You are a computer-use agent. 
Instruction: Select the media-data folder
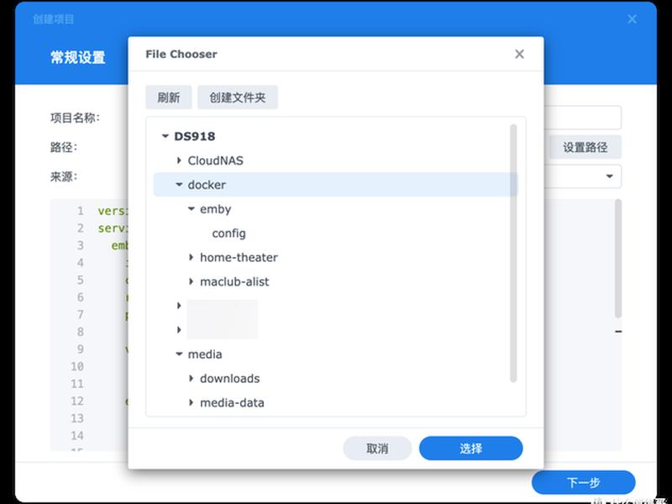tap(232, 403)
